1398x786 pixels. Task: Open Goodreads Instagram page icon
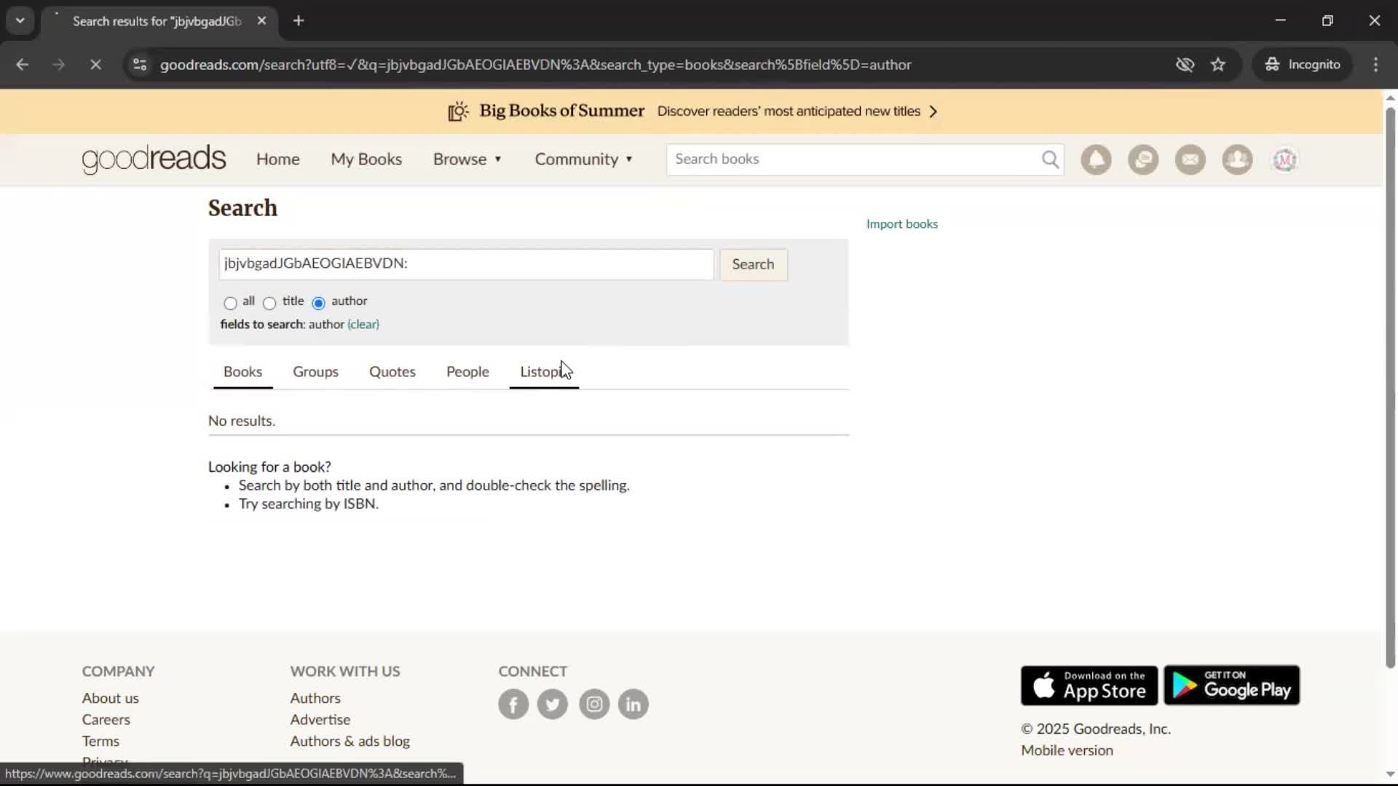coord(594,704)
